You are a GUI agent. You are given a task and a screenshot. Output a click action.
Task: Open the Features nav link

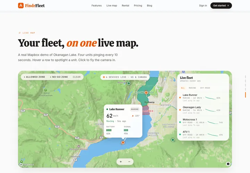coord(97,6)
